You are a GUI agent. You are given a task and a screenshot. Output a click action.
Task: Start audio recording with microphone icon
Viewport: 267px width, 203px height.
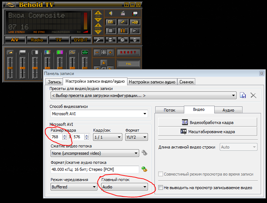point(123,22)
